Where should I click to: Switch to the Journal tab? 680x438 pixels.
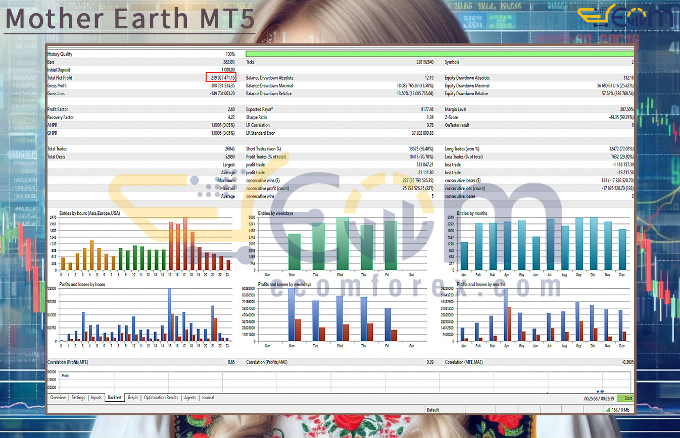coord(208,398)
